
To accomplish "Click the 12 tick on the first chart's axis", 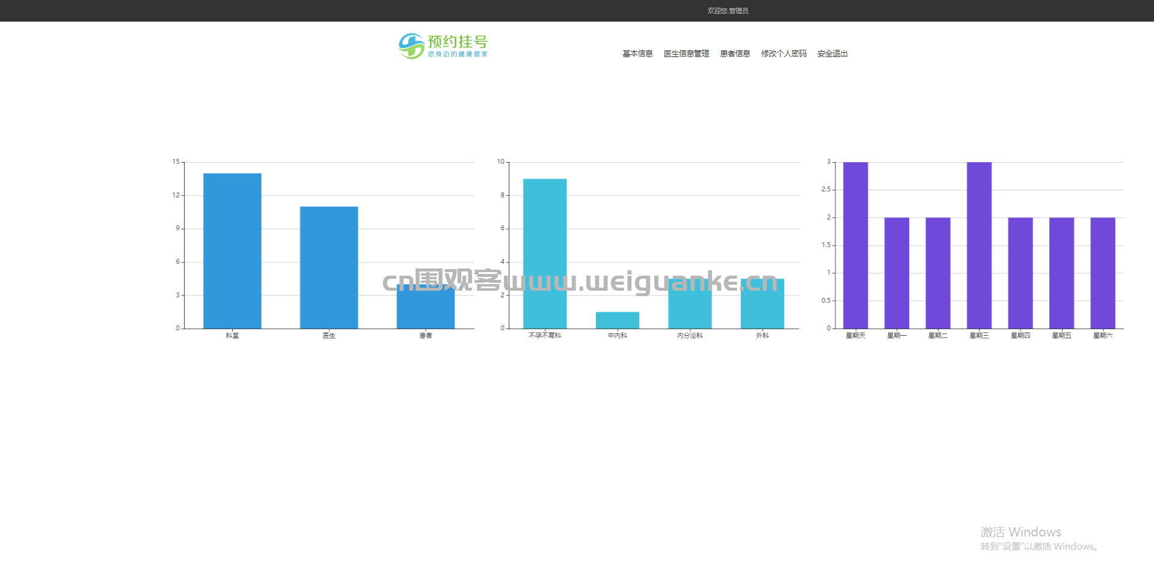I will (176, 195).
